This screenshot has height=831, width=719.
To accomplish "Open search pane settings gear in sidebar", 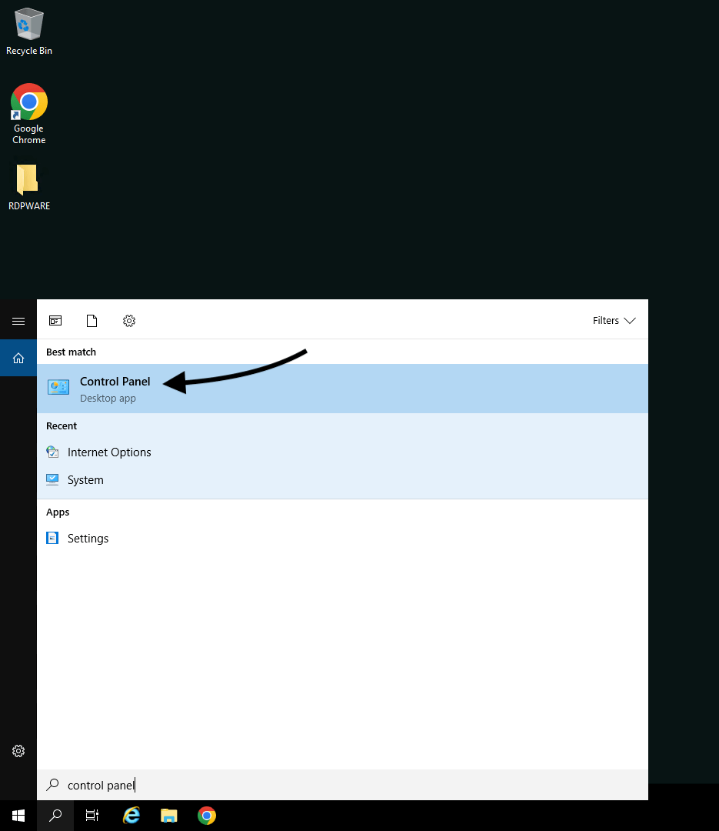I will point(18,751).
